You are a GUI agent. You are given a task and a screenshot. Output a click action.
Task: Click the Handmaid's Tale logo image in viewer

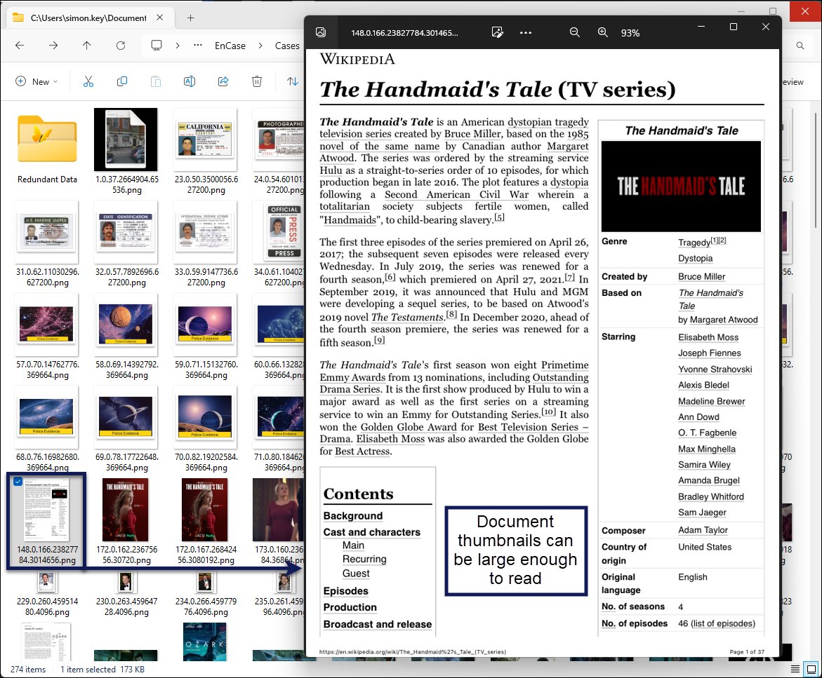[x=681, y=187]
